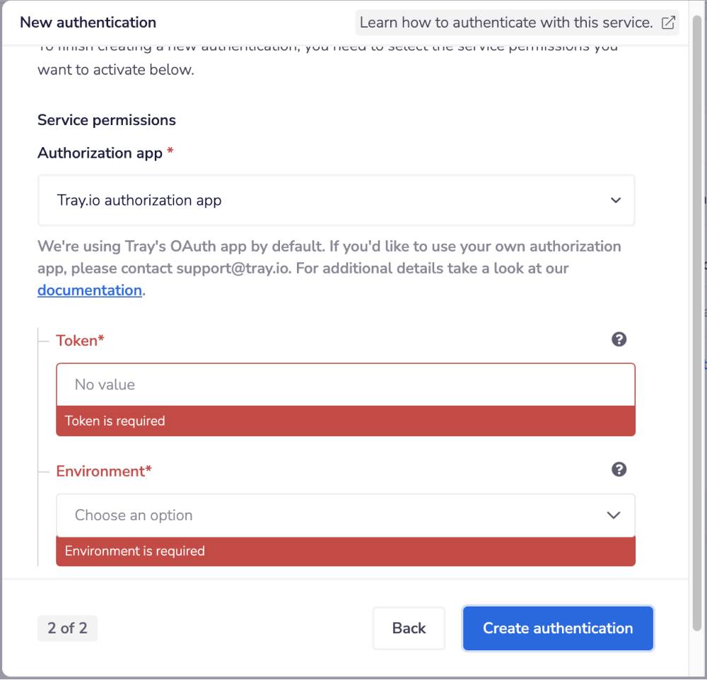The width and height of the screenshot is (707, 680).
Task: Select Tray.io authorization app option
Action: pos(139,200)
